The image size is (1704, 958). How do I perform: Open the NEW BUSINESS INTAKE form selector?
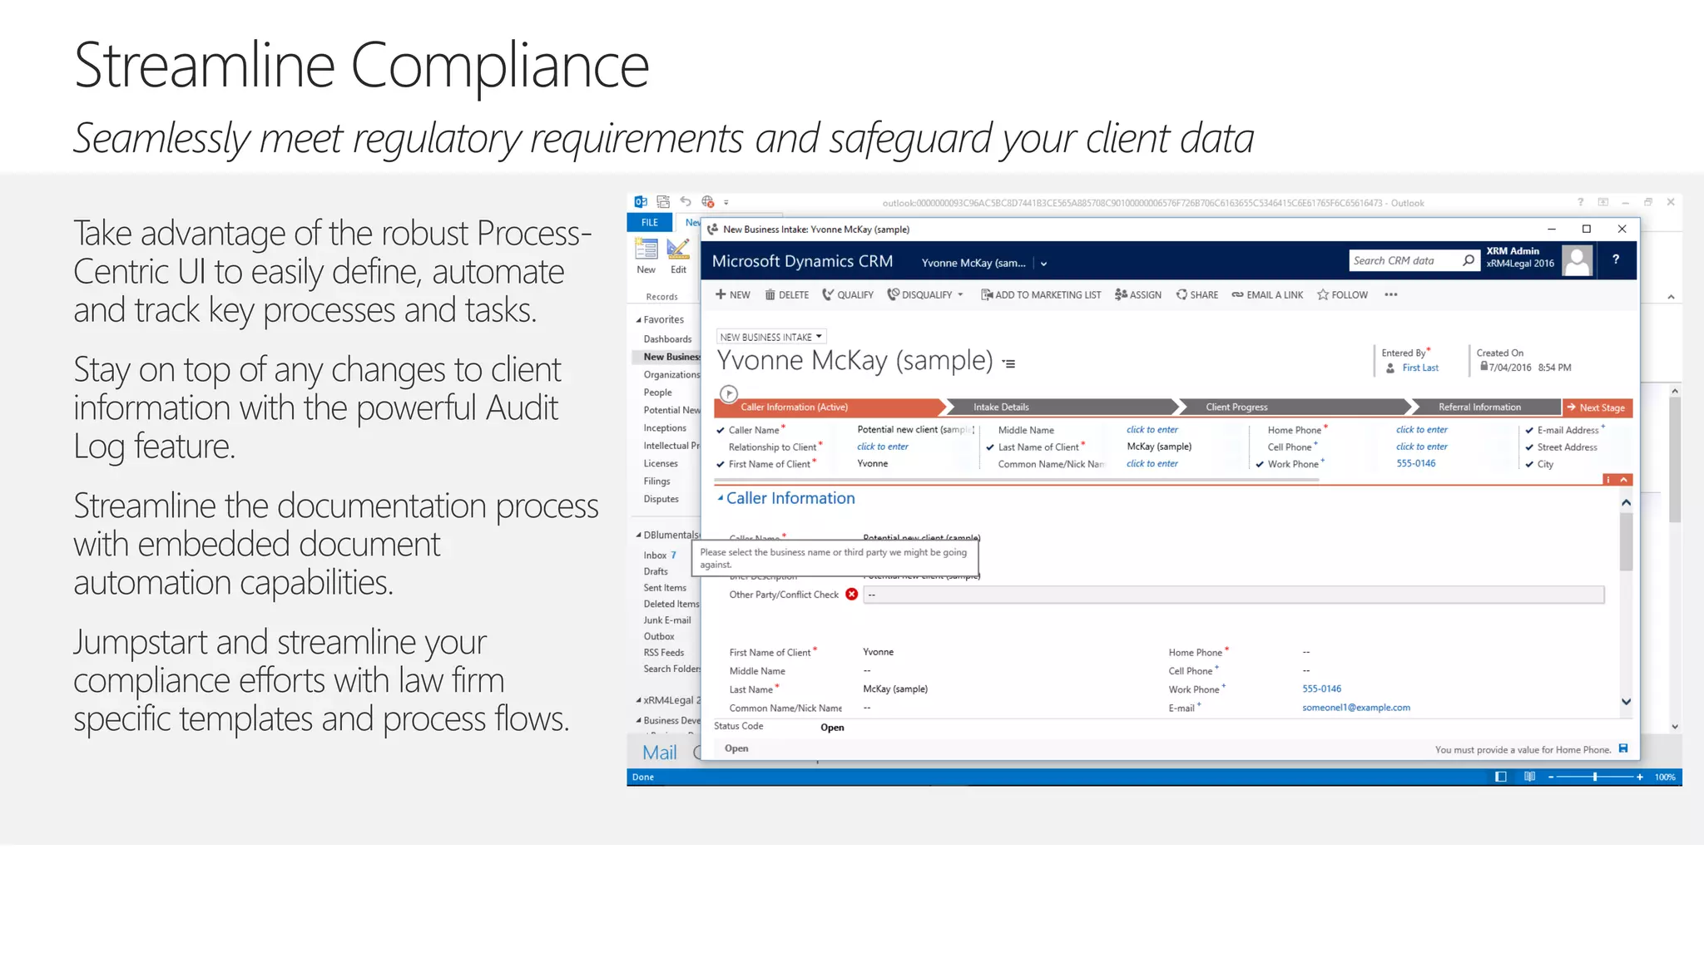pyautogui.click(x=771, y=337)
